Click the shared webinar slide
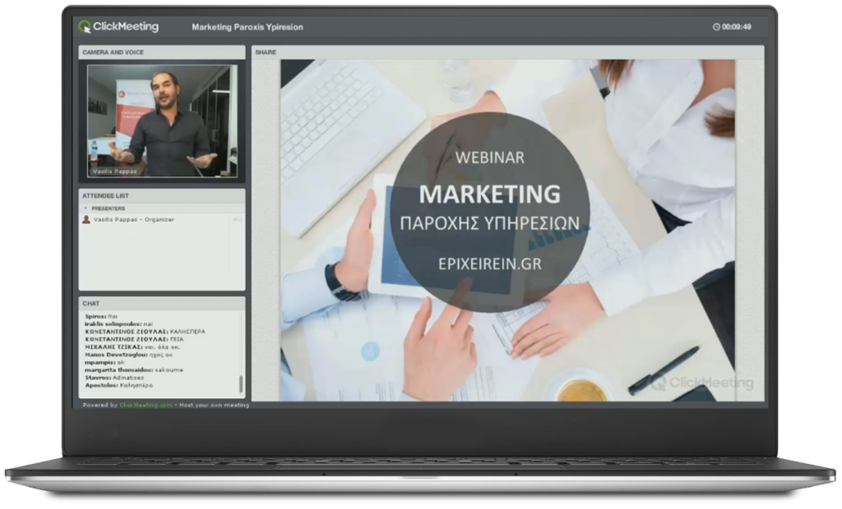The height and width of the screenshot is (509, 842). click(507, 230)
